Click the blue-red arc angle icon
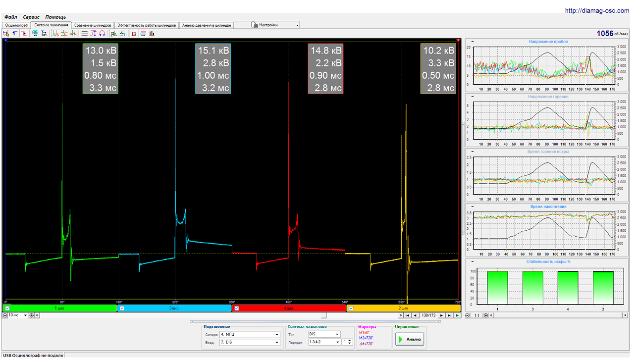 [x=102, y=33]
